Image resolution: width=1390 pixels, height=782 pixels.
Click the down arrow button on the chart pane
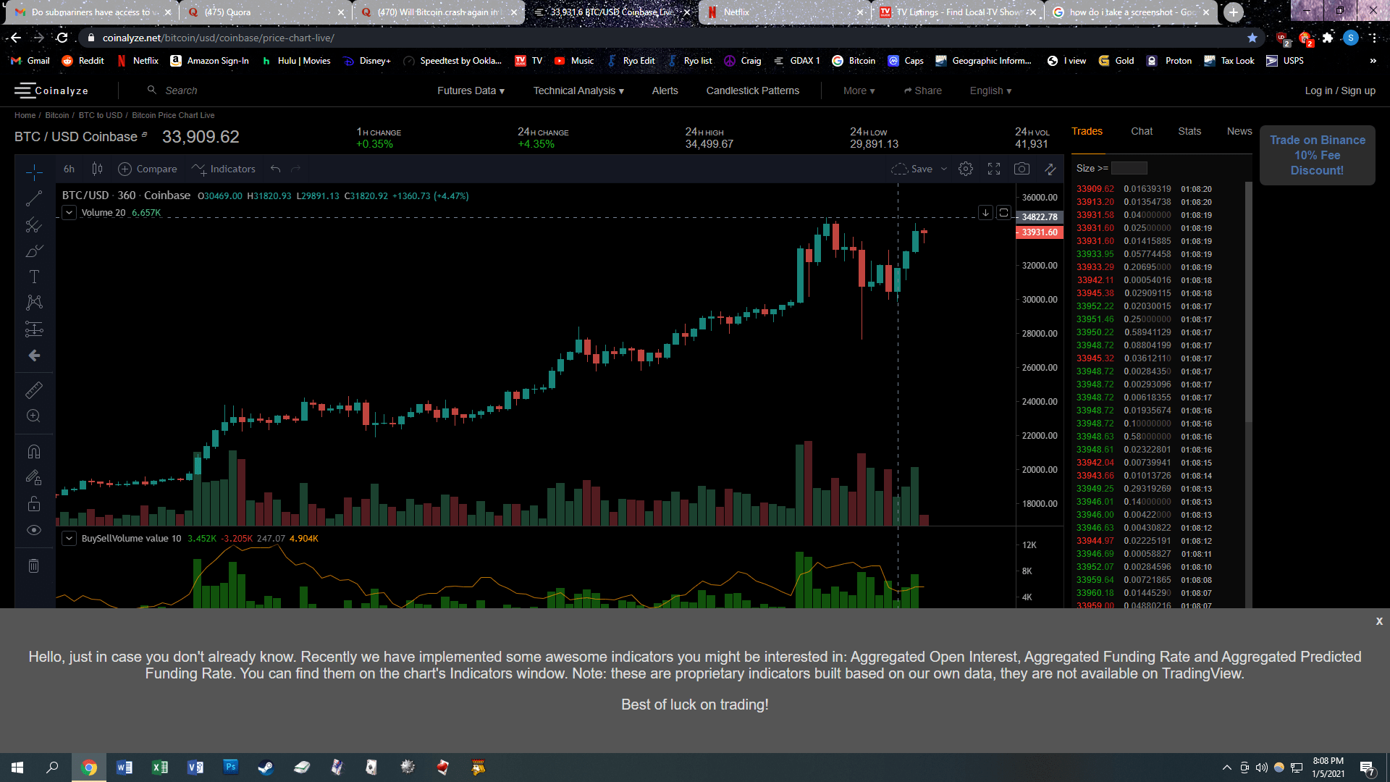pyautogui.click(x=985, y=212)
